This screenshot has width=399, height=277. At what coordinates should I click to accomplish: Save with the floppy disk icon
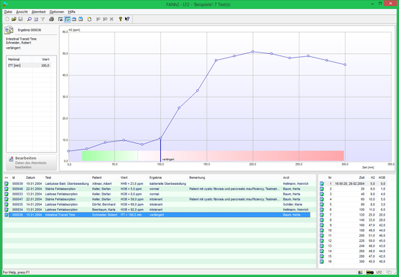(x=21, y=19)
